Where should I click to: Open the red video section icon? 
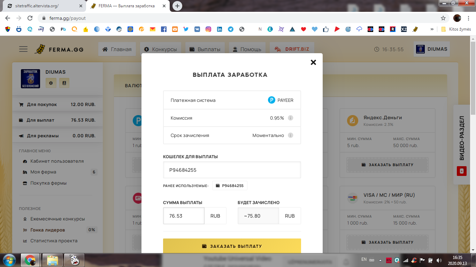click(x=461, y=171)
